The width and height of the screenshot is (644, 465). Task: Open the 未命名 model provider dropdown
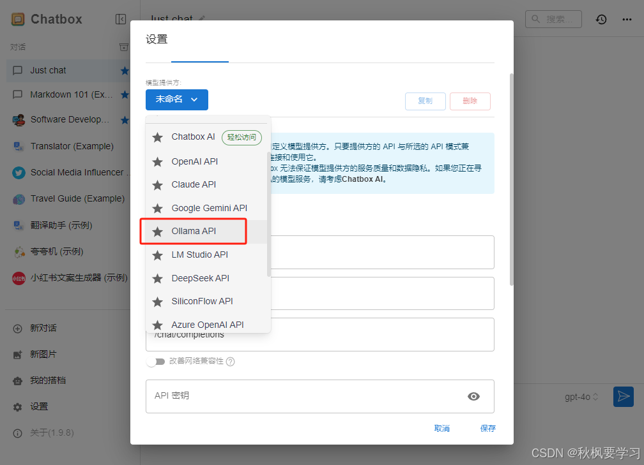click(x=176, y=100)
